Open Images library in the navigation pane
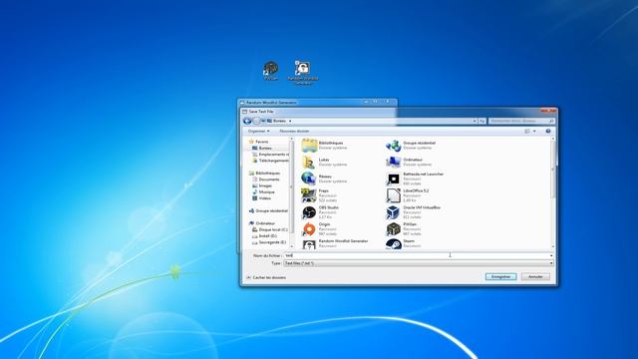The image size is (638, 359). click(262, 186)
